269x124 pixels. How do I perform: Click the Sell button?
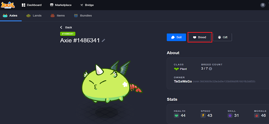tap(176, 37)
